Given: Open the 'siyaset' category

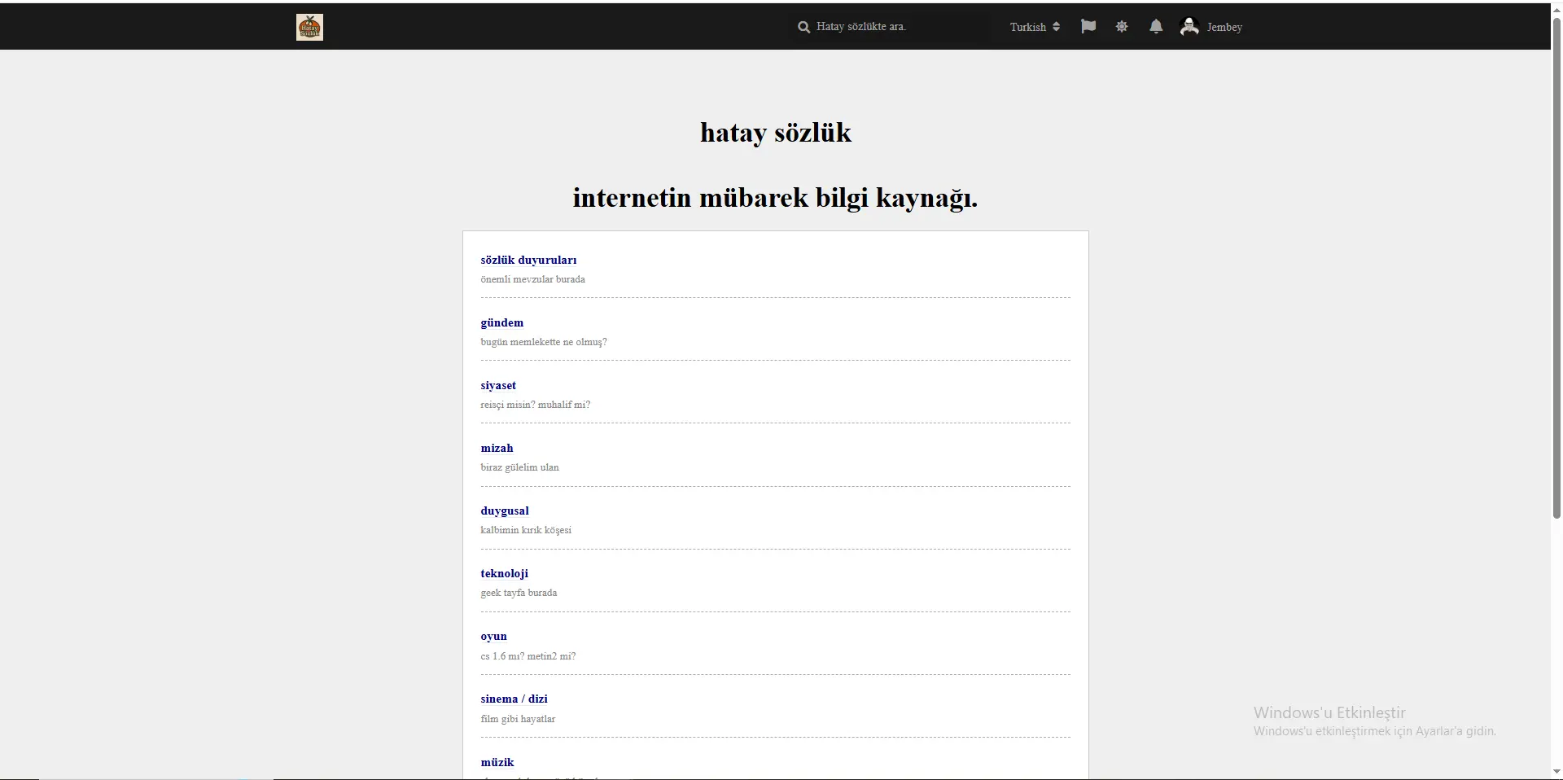Looking at the screenshot, I should [498, 385].
